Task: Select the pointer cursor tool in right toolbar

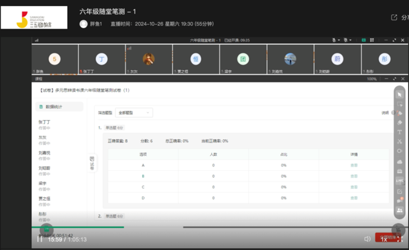Action: click(x=399, y=94)
